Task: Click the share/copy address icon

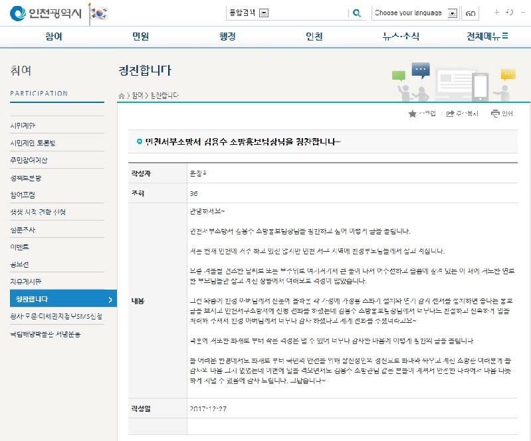Action: (x=450, y=114)
